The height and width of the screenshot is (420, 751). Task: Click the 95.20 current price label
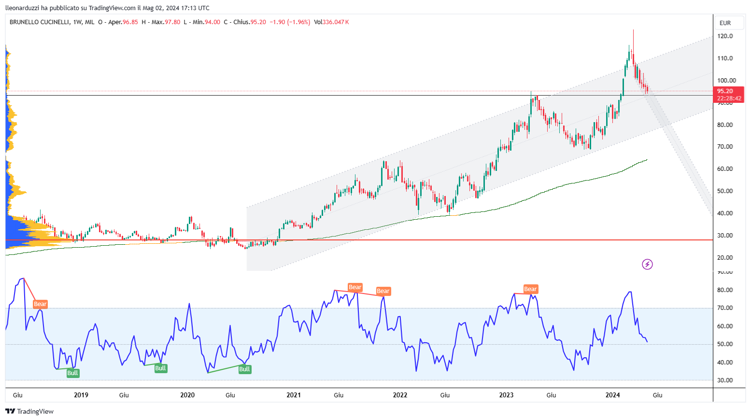pos(725,91)
